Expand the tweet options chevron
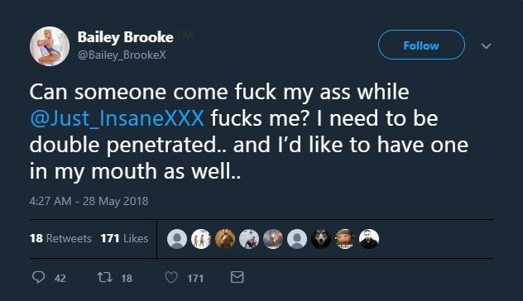The height and width of the screenshot is (301, 523). click(x=487, y=45)
